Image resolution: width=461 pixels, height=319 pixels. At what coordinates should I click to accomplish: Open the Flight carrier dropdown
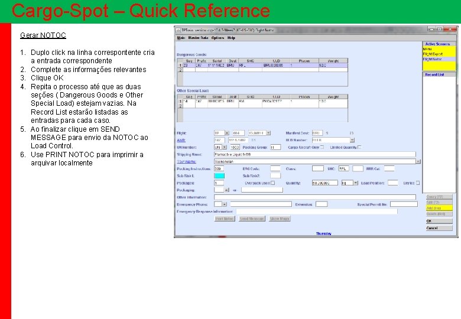pos(227,133)
